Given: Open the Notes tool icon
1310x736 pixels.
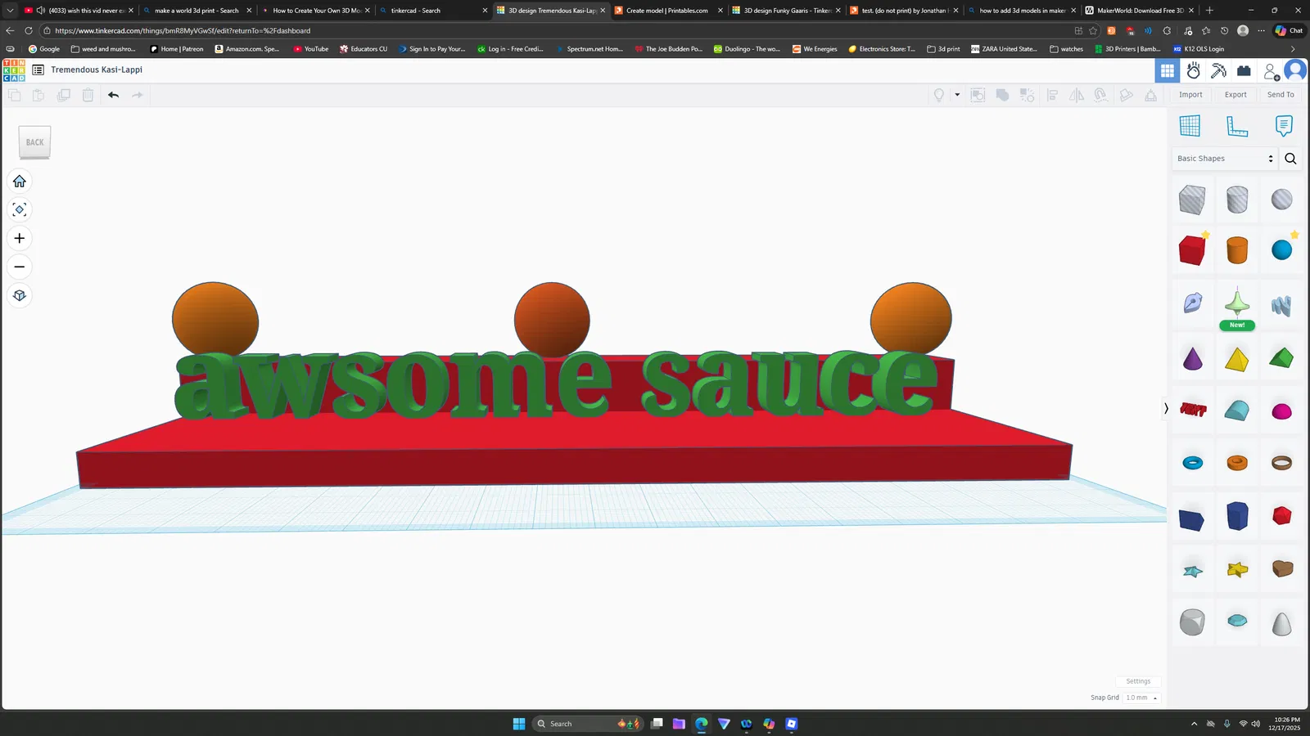Looking at the screenshot, I should 1284,126.
